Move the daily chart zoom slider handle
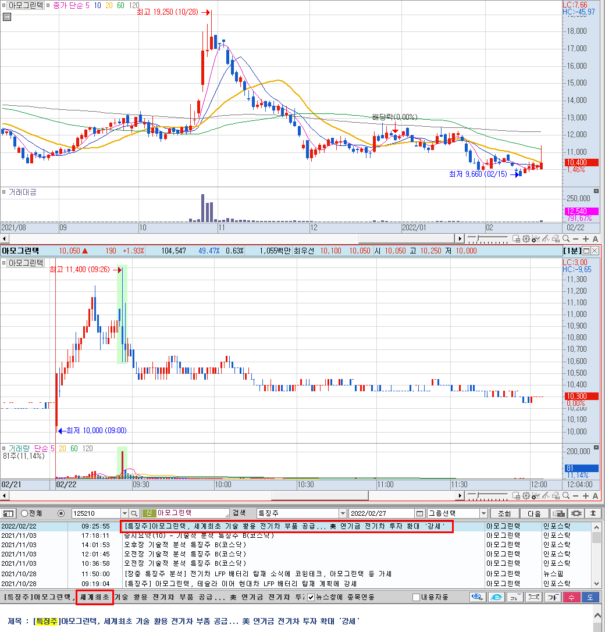 (x=478, y=238)
